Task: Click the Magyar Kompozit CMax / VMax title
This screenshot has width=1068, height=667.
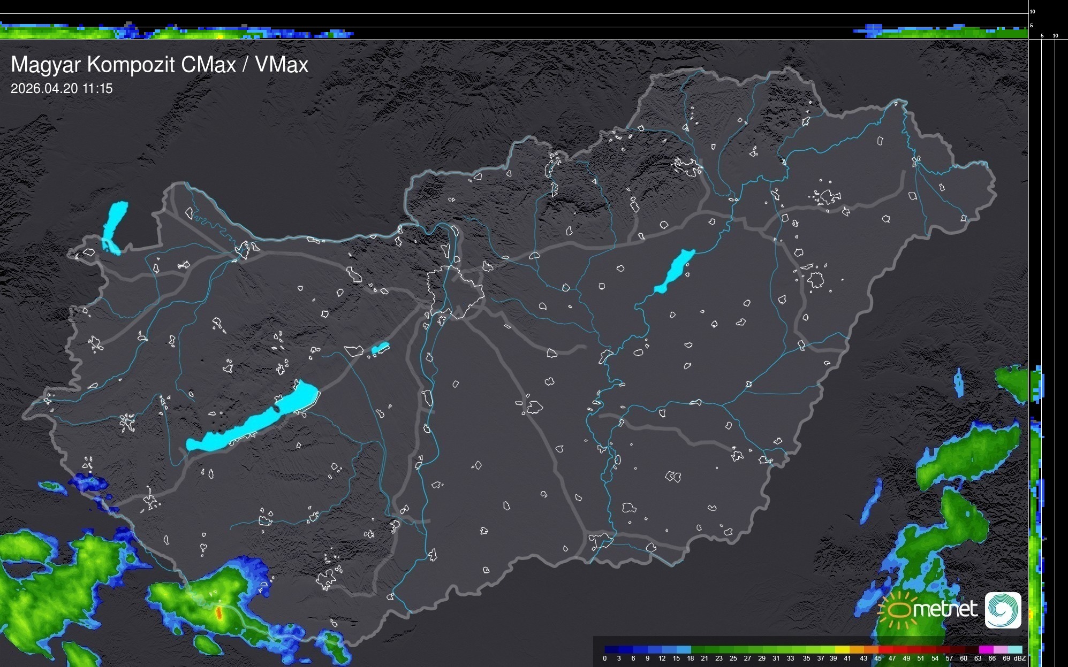Action: click(x=160, y=65)
